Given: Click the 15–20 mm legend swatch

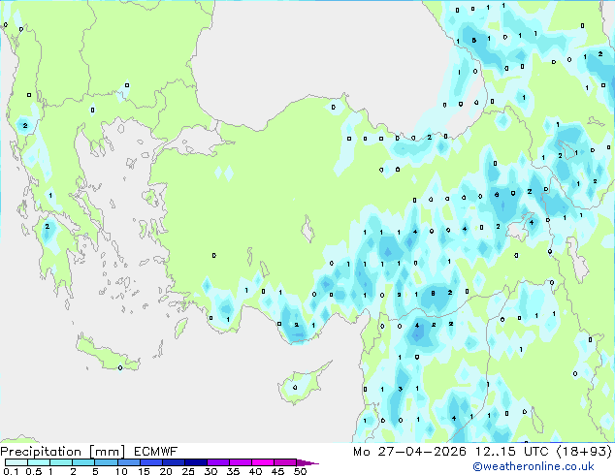Looking at the screenshot, I should tap(151, 462).
